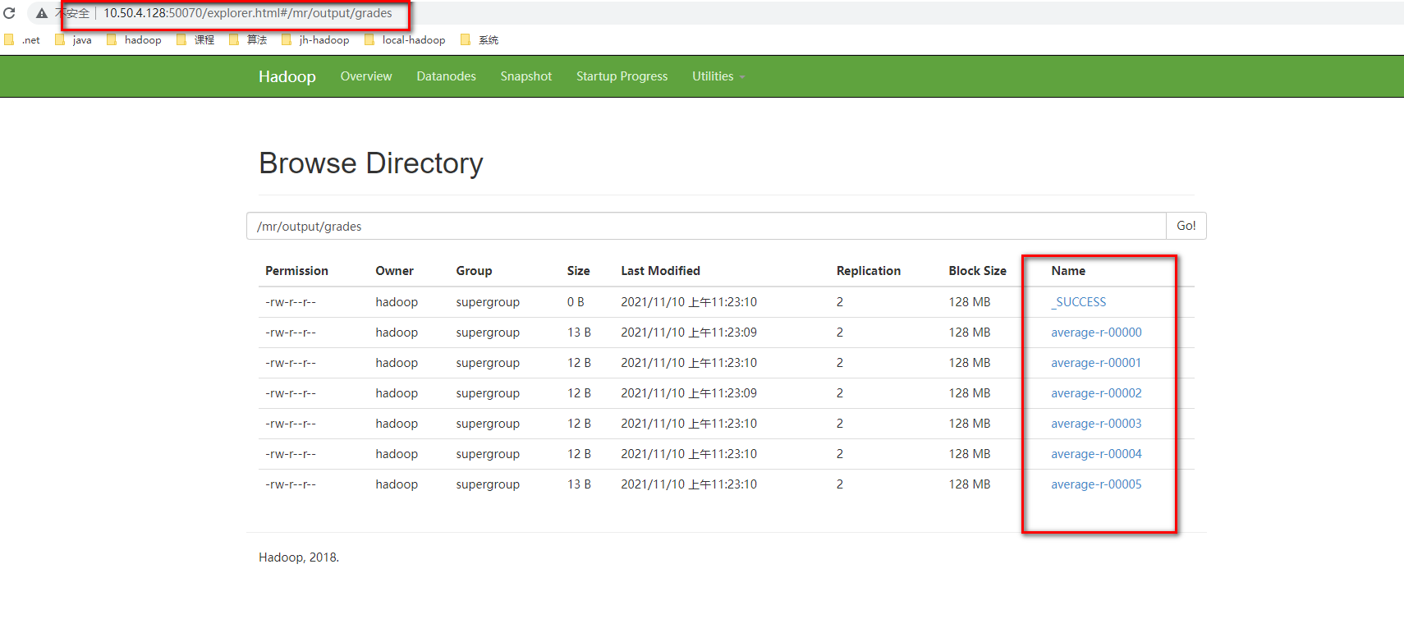Open the average-r-00003 file

[1096, 424]
